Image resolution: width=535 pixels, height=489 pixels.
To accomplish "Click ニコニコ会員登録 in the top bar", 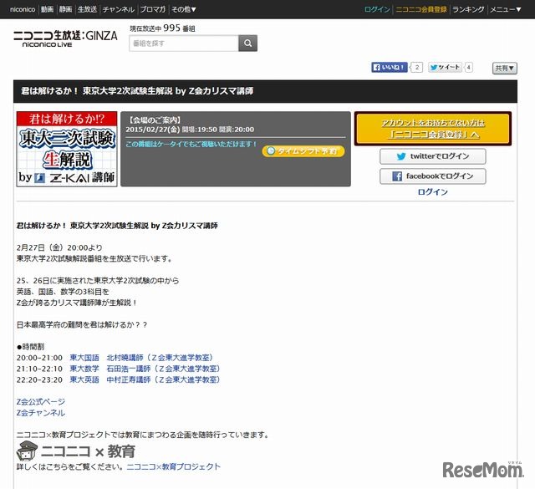I will coord(421,9).
